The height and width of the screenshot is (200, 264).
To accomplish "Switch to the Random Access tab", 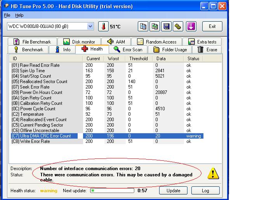I will tap(156, 42).
